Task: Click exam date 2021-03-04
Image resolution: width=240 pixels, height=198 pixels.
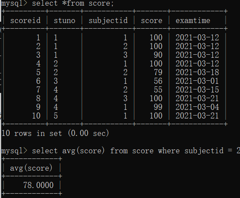Action: point(197,107)
